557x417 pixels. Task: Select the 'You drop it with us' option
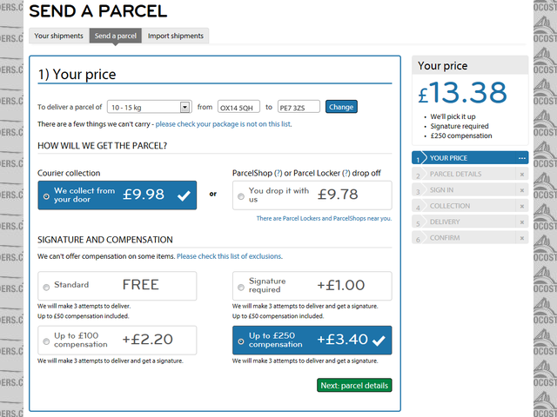pyautogui.click(x=240, y=196)
